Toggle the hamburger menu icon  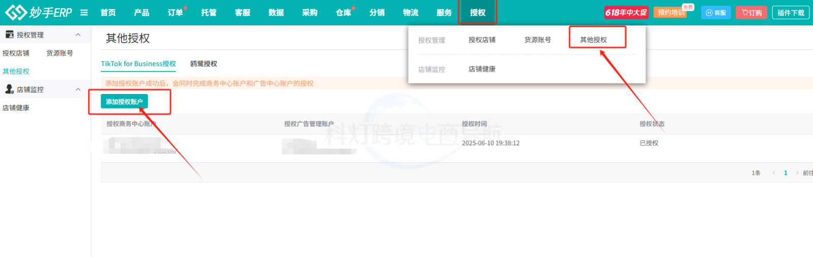pos(84,13)
